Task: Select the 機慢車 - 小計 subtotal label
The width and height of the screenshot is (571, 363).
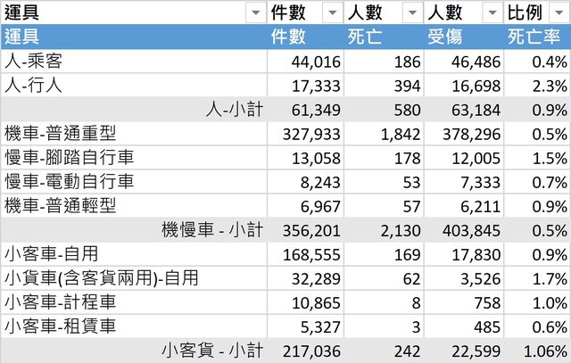Action: (x=212, y=230)
